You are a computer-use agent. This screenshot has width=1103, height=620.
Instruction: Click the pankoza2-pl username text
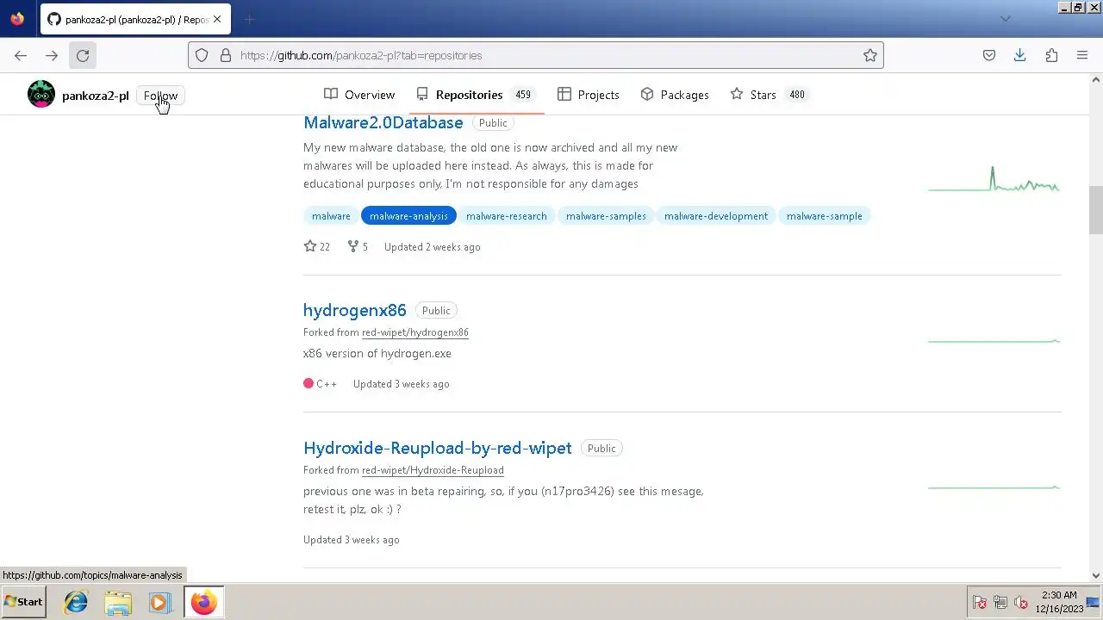[96, 96]
